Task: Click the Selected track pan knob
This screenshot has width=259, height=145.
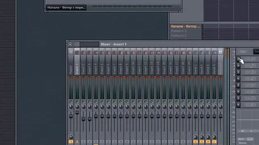Action: pyautogui.click(x=220, y=107)
